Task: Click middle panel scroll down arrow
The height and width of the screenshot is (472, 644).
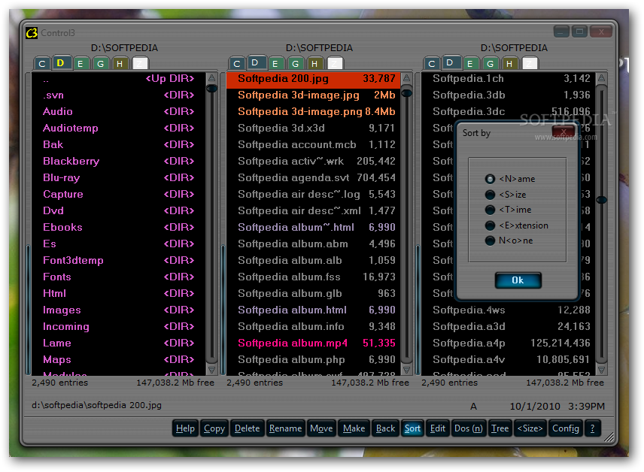Action: click(406, 370)
